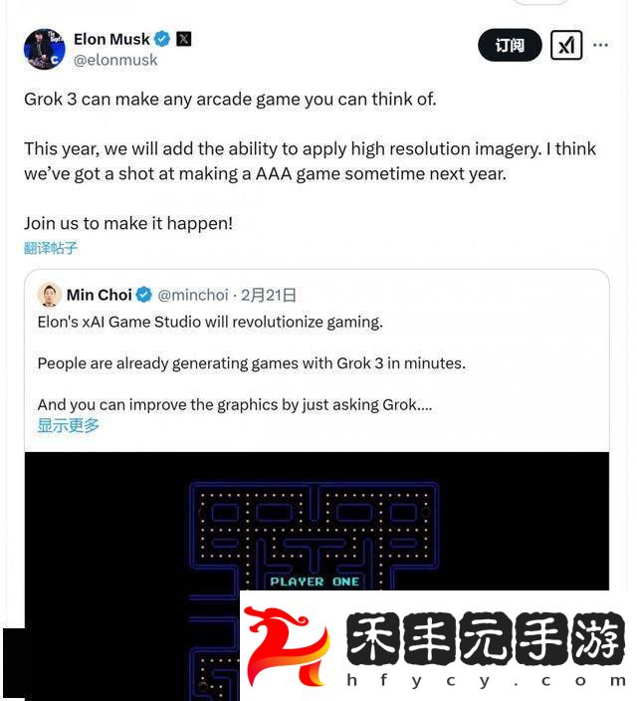The width and height of the screenshot is (637, 701).
Task: Click 翻译帖子 to translate the post
Action: (x=51, y=248)
